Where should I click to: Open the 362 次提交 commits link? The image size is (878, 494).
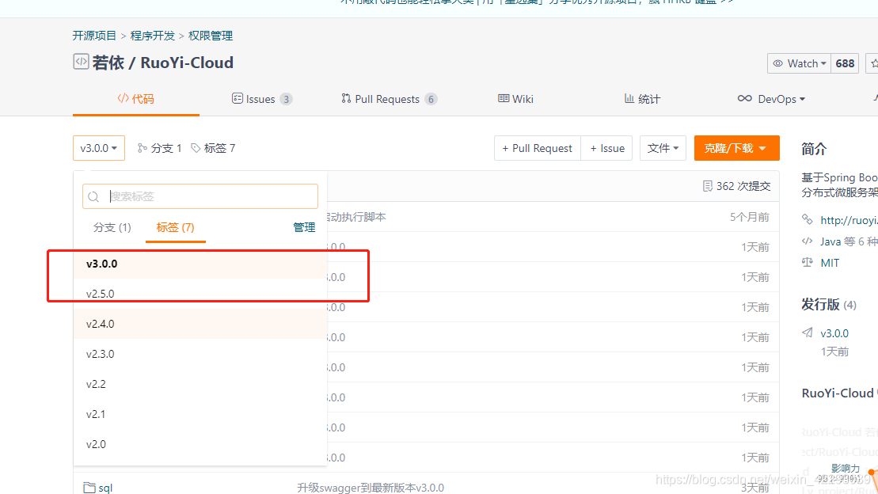click(x=737, y=186)
